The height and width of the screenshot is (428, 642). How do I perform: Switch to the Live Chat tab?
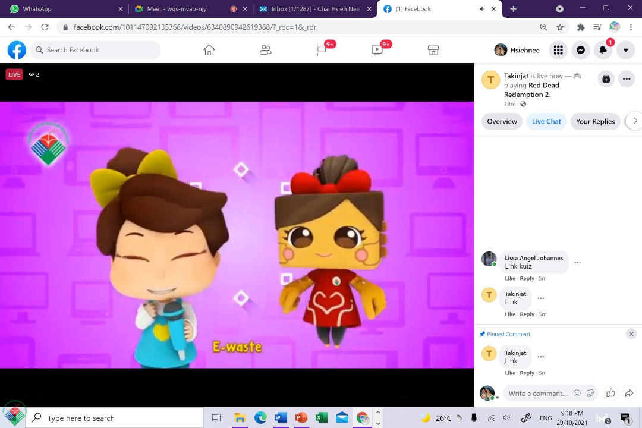point(546,121)
